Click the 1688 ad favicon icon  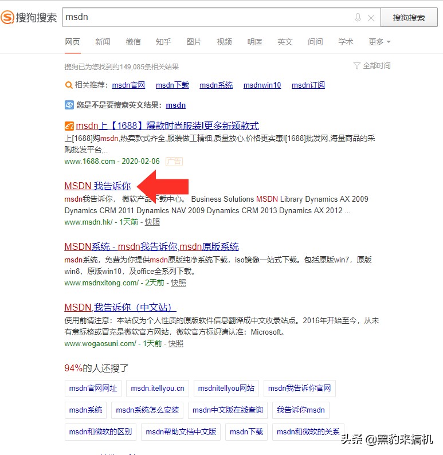click(69, 126)
